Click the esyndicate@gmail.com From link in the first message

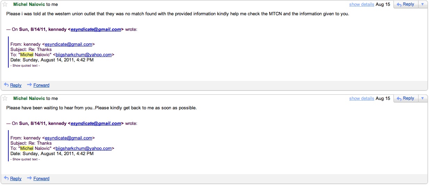coord(69,44)
